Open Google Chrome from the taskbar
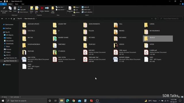The height and width of the screenshot is (103, 184). [74, 101]
